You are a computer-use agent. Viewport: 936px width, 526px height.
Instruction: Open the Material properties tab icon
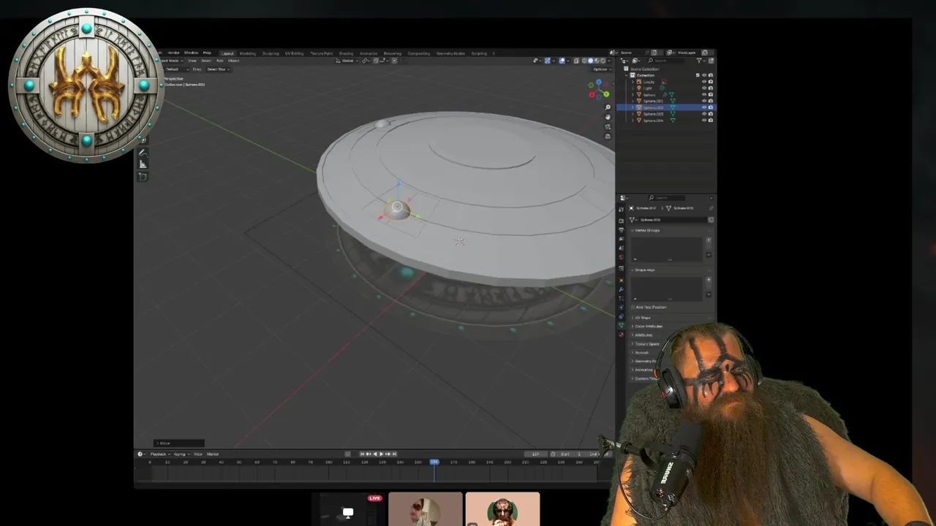[622, 334]
